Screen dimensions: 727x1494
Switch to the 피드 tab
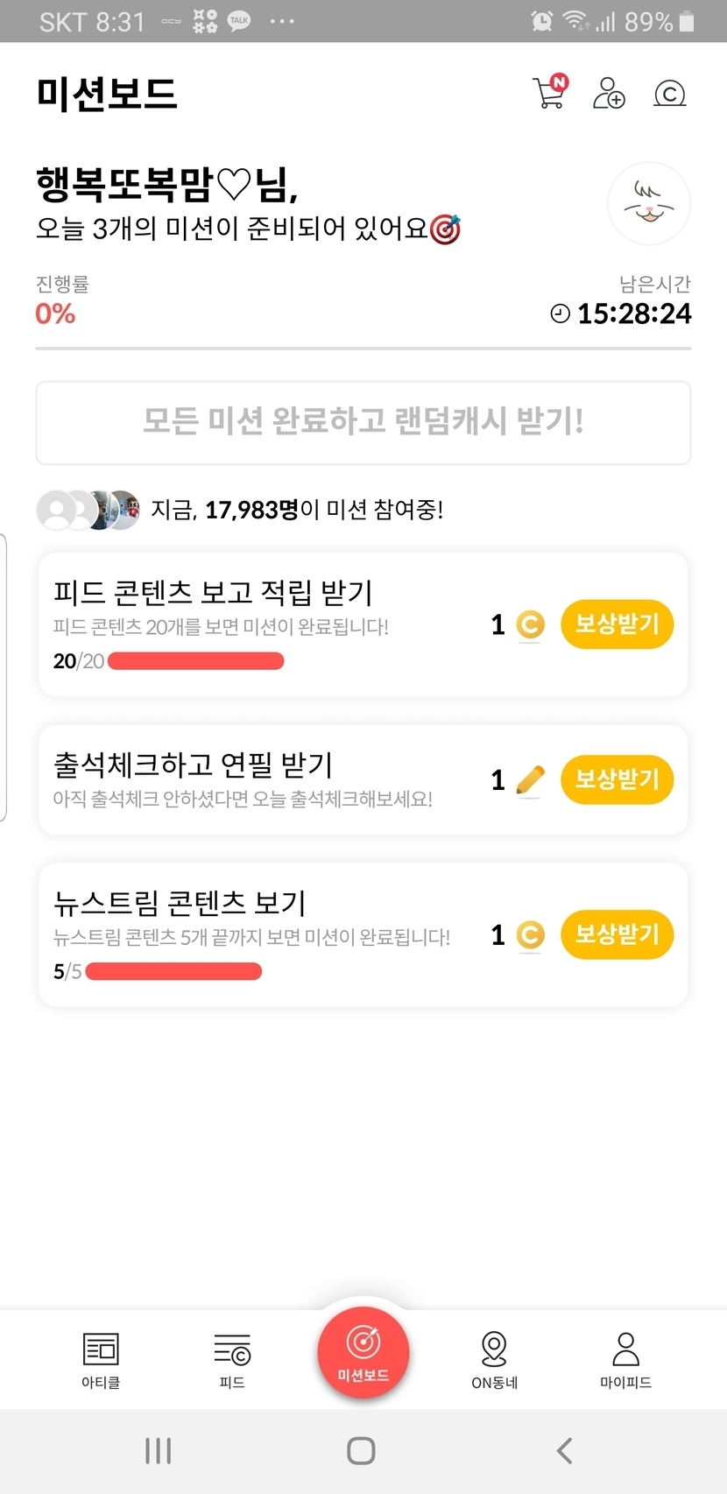[x=232, y=1359]
